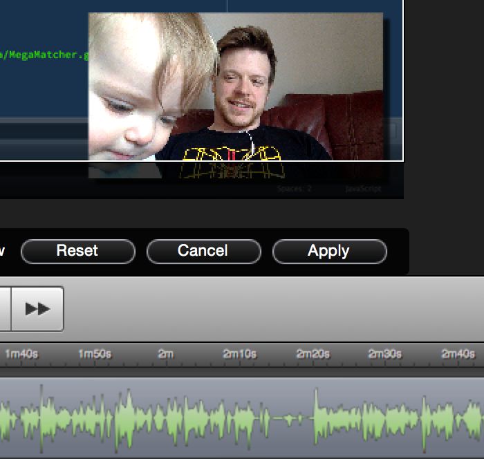Click the blue code editor background area

(41, 90)
